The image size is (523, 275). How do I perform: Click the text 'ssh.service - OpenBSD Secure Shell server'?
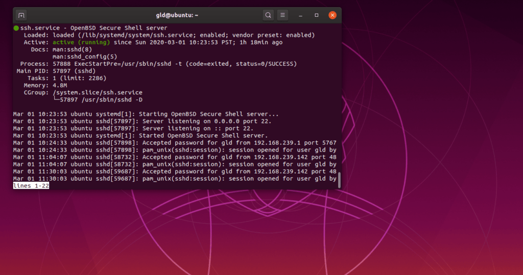point(94,28)
